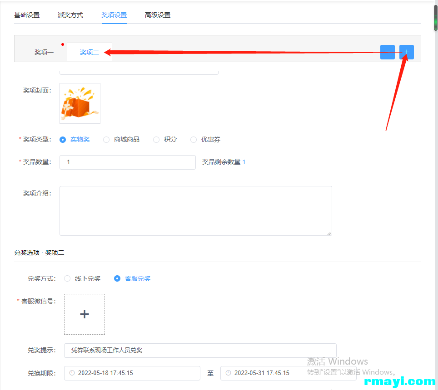The width and height of the screenshot is (438, 390).
Task: Open the start date 2022-05-18 picker
Action: (x=132, y=373)
